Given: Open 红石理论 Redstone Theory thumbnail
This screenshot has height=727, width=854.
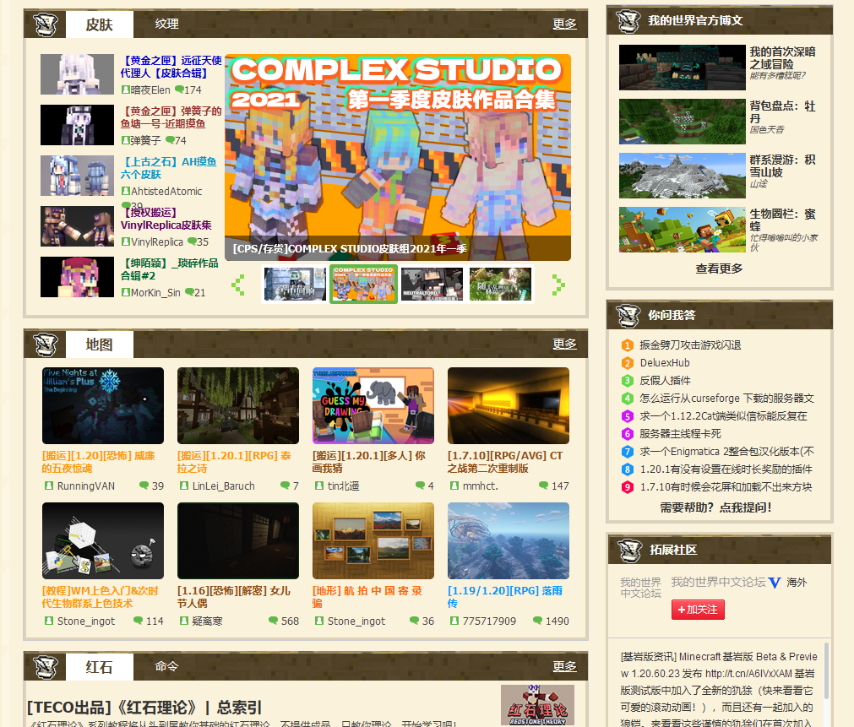Looking at the screenshot, I should pos(537,705).
